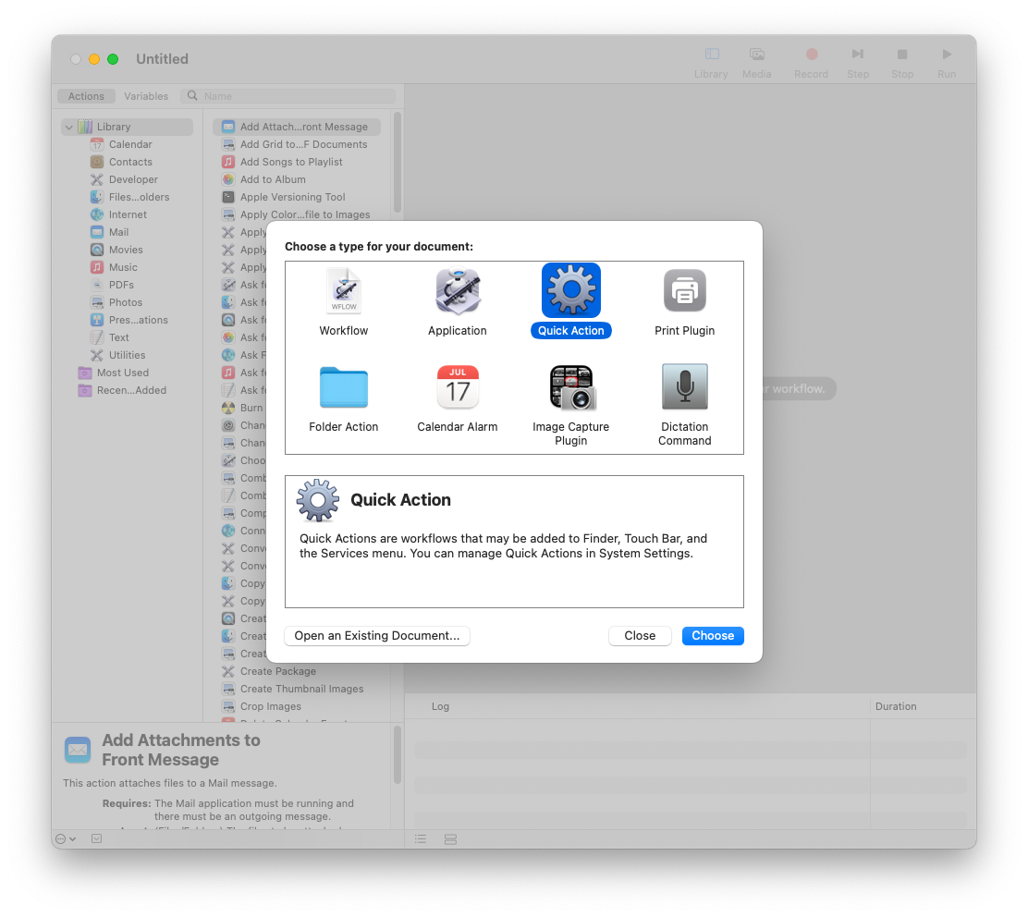Click the Name search field
Image resolution: width=1028 pixels, height=917 pixels.
click(288, 96)
